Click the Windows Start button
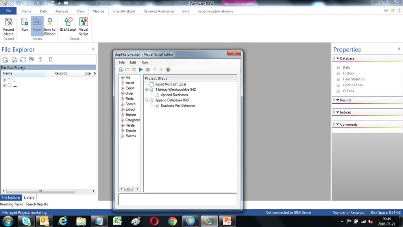 click(8, 221)
